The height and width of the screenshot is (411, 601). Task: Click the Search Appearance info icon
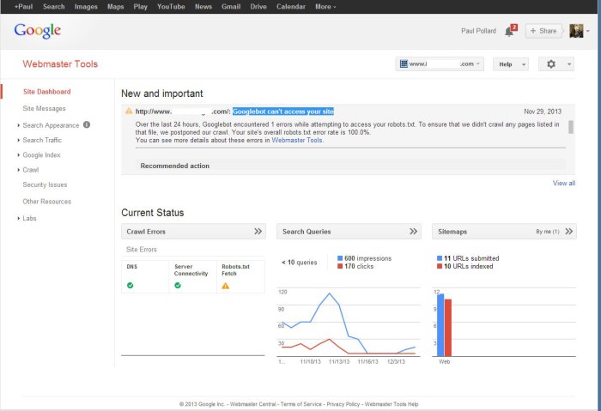[x=87, y=124]
